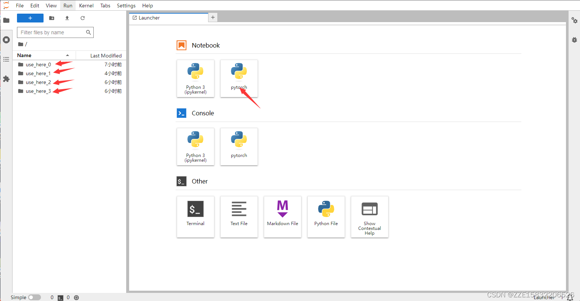The height and width of the screenshot is (301, 580).
Task: Open the File Browser sidebar tab
Action: click(x=6, y=20)
